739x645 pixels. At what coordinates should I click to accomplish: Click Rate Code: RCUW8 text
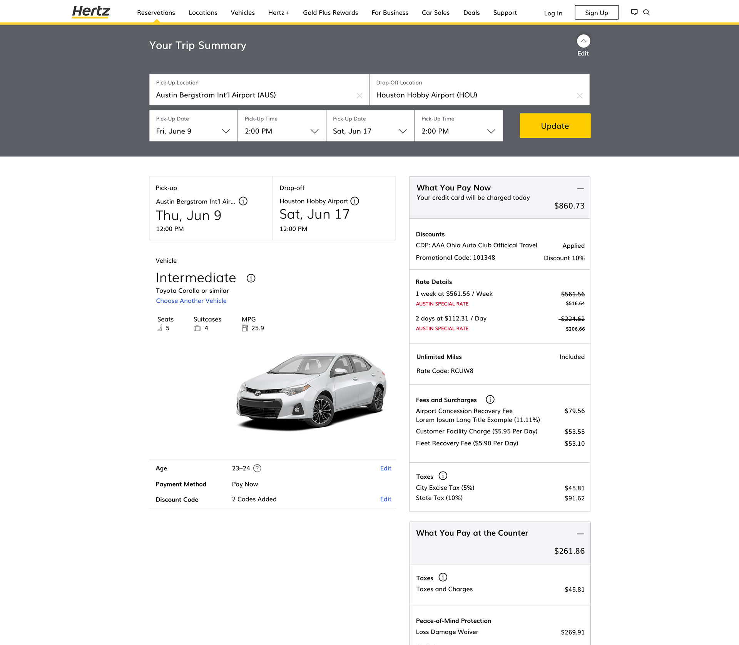coord(445,371)
